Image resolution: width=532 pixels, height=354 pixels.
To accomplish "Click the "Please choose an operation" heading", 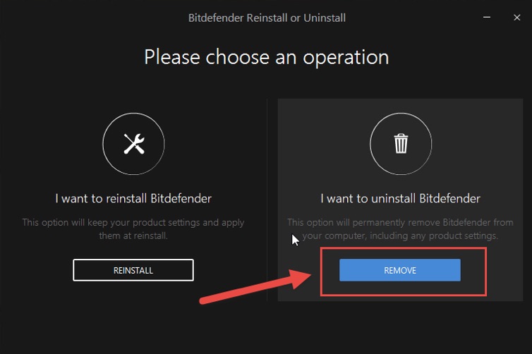I will (x=266, y=56).
